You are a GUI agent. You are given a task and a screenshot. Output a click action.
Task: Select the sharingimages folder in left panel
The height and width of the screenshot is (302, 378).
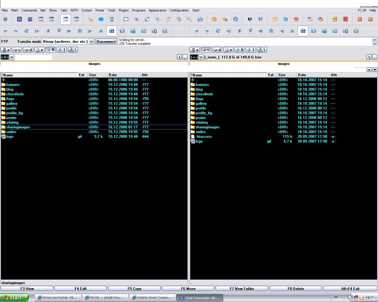pyautogui.click(x=18, y=127)
